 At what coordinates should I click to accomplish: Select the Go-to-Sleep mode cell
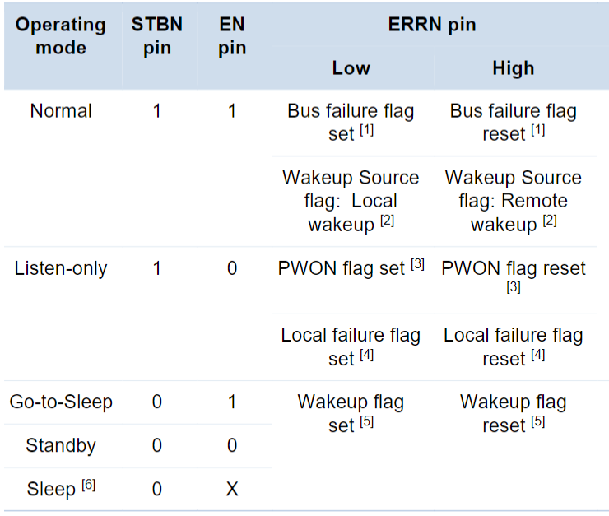(x=61, y=402)
